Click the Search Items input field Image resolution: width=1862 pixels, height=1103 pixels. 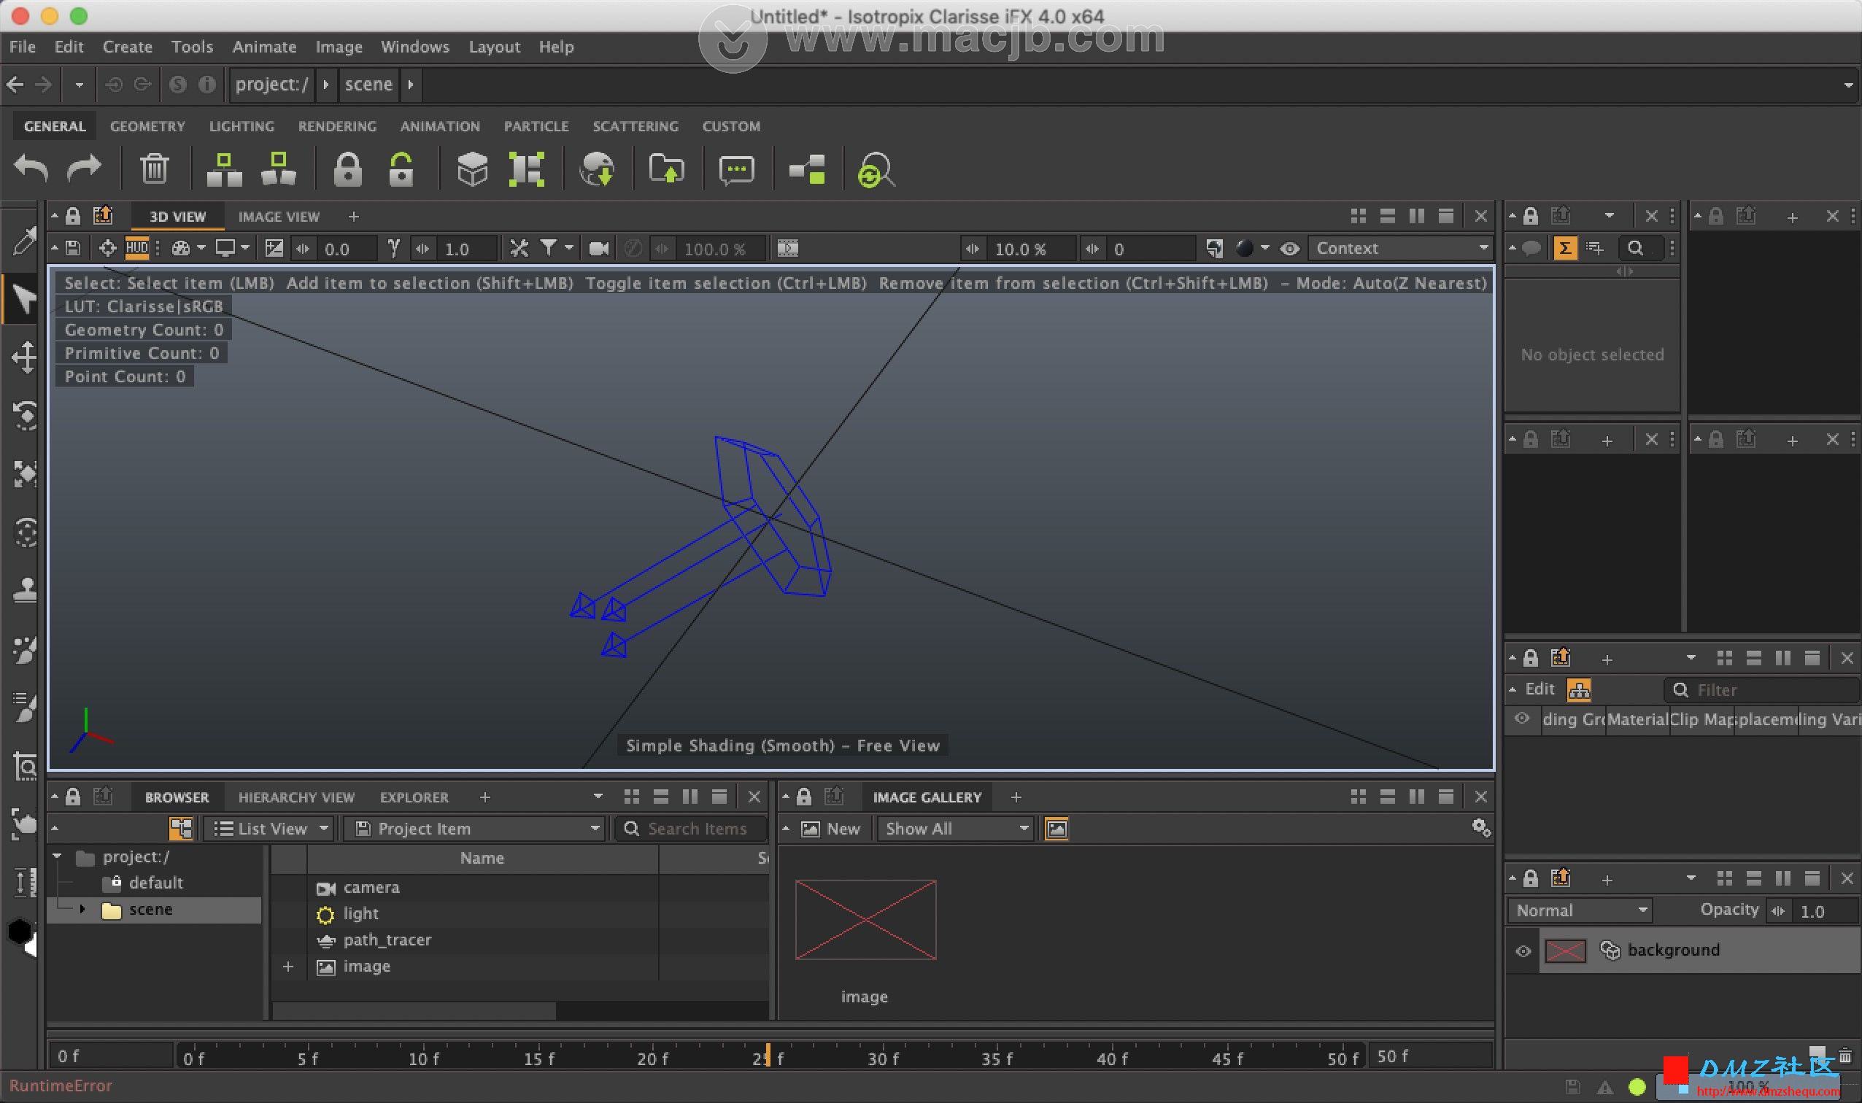(691, 829)
